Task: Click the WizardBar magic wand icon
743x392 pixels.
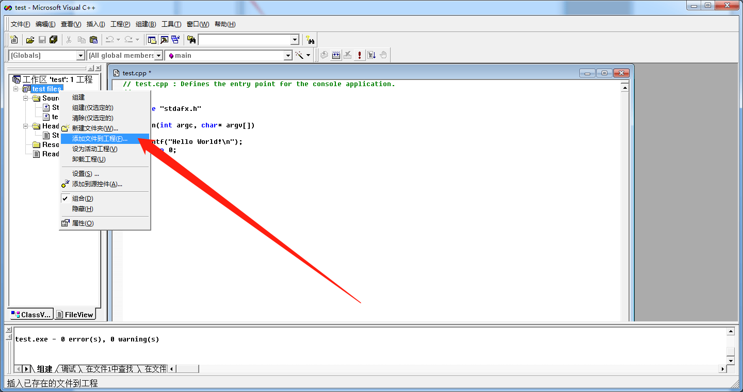Action: pos(299,55)
